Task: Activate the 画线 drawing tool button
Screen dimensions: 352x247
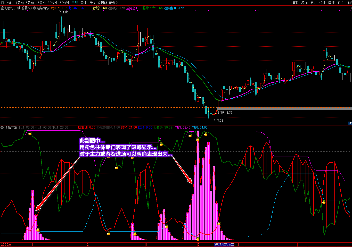Action: [x=331, y=3]
